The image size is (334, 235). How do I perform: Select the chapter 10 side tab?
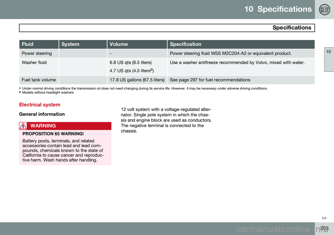tap(329, 59)
